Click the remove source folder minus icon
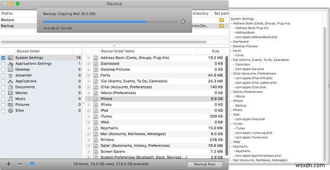 (20, 164)
